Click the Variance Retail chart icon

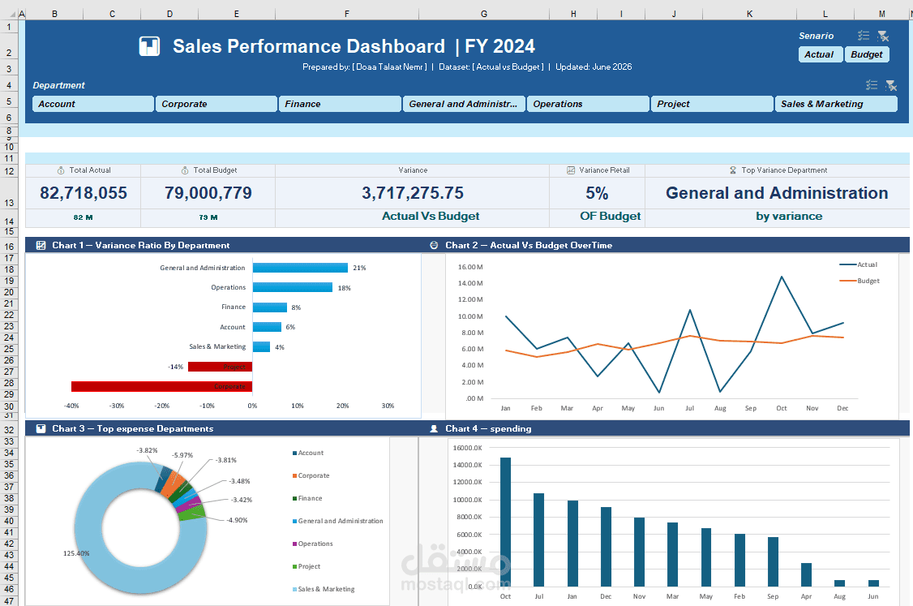tap(571, 170)
